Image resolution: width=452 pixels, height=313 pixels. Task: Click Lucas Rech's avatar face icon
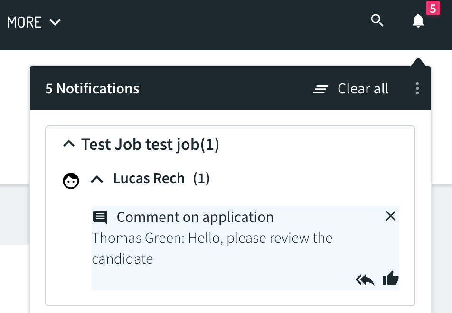point(71,181)
